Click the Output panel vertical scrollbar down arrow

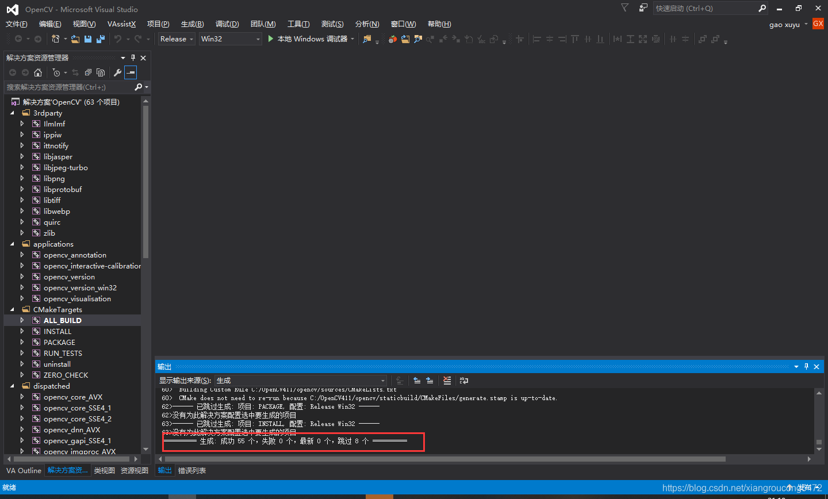pyautogui.click(x=819, y=450)
